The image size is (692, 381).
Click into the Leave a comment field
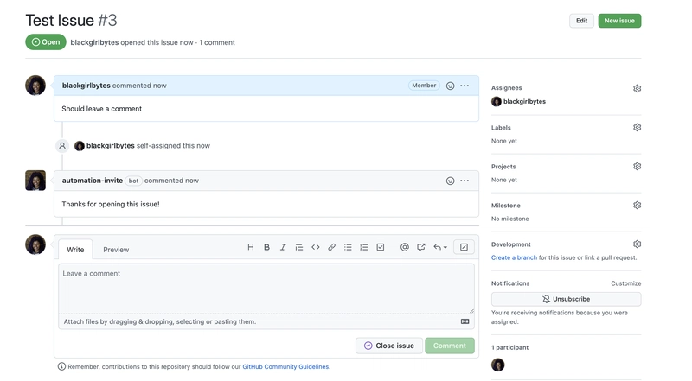tap(266, 288)
